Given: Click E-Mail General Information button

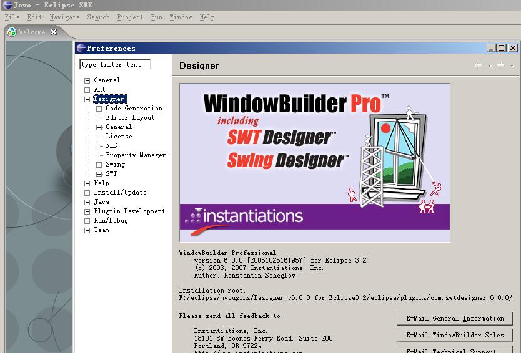Looking at the screenshot, I should 455,319.
